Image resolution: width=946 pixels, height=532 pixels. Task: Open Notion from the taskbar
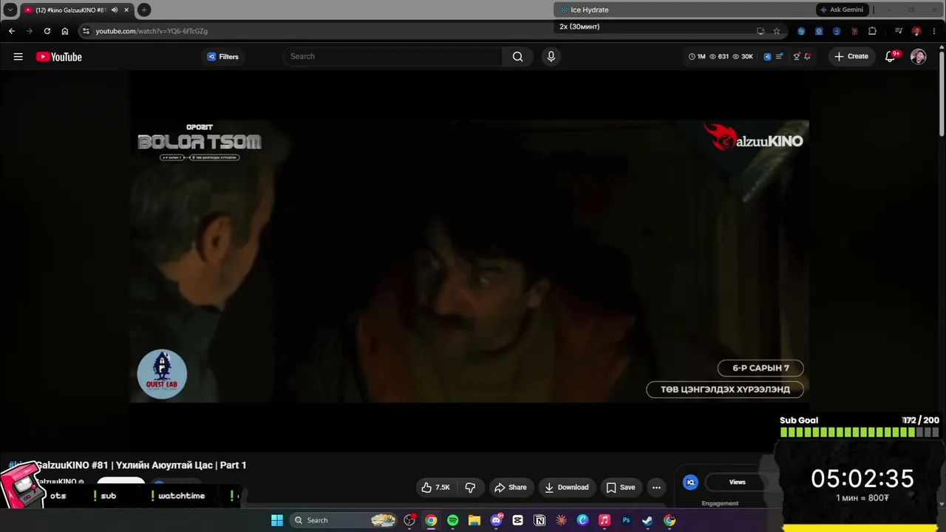[x=540, y=520]
